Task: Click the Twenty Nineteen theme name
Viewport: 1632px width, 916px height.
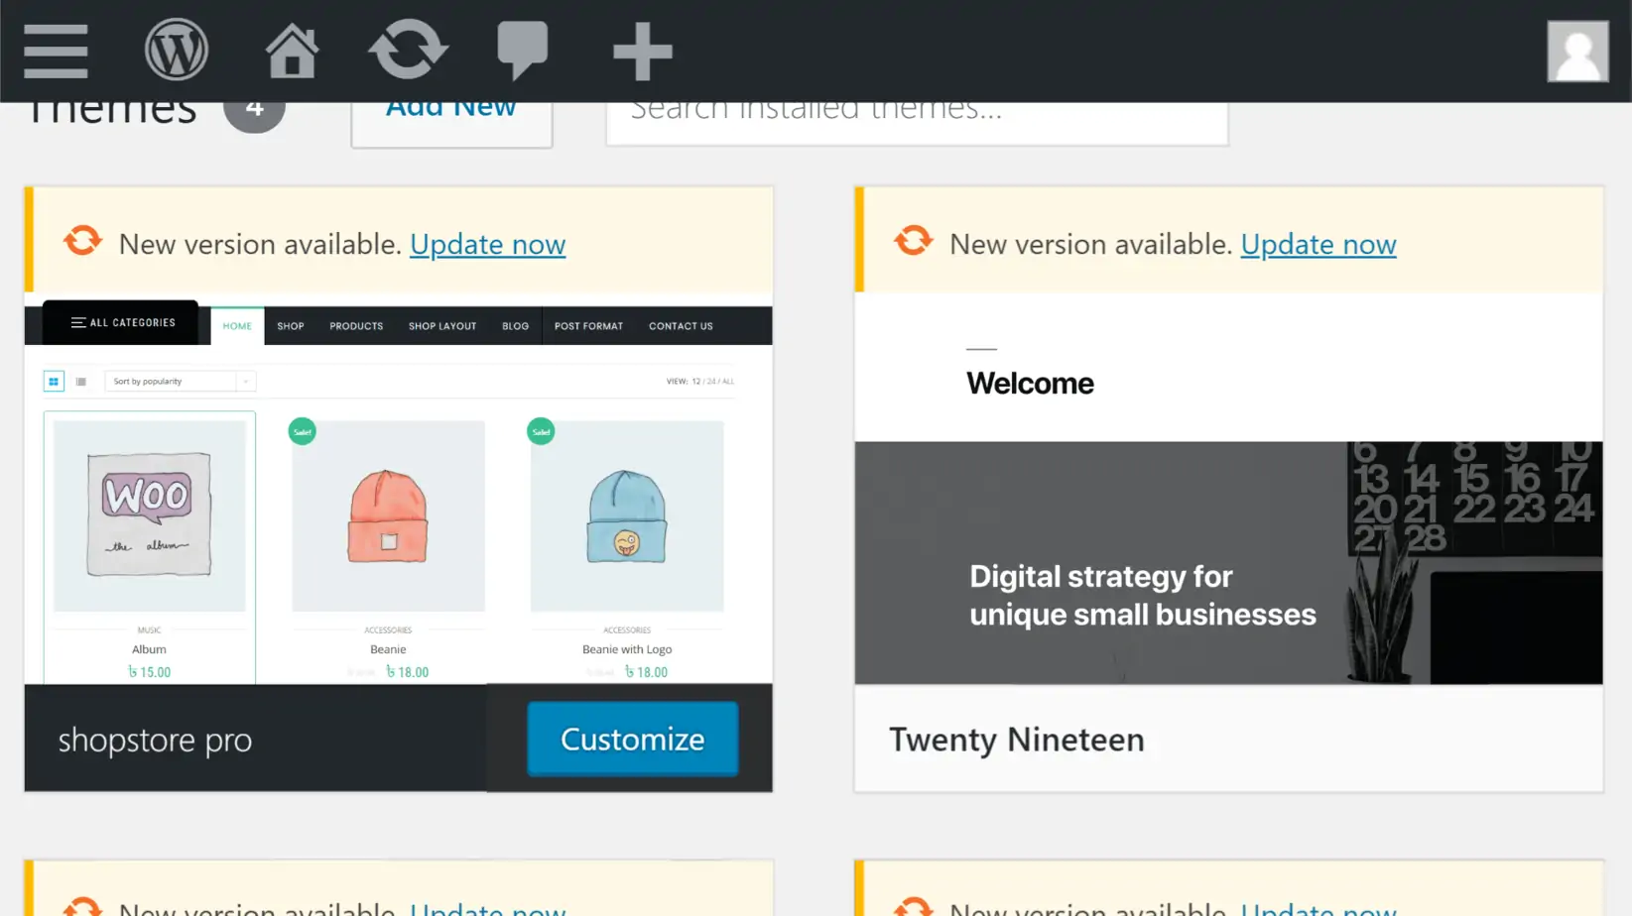Action: (x=1016, y=740)
